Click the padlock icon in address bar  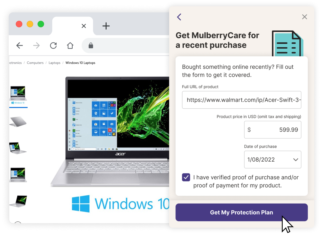tap(91, 45)
